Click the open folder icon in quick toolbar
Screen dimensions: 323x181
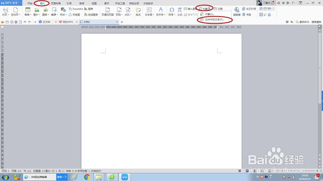tap(3, 22)
